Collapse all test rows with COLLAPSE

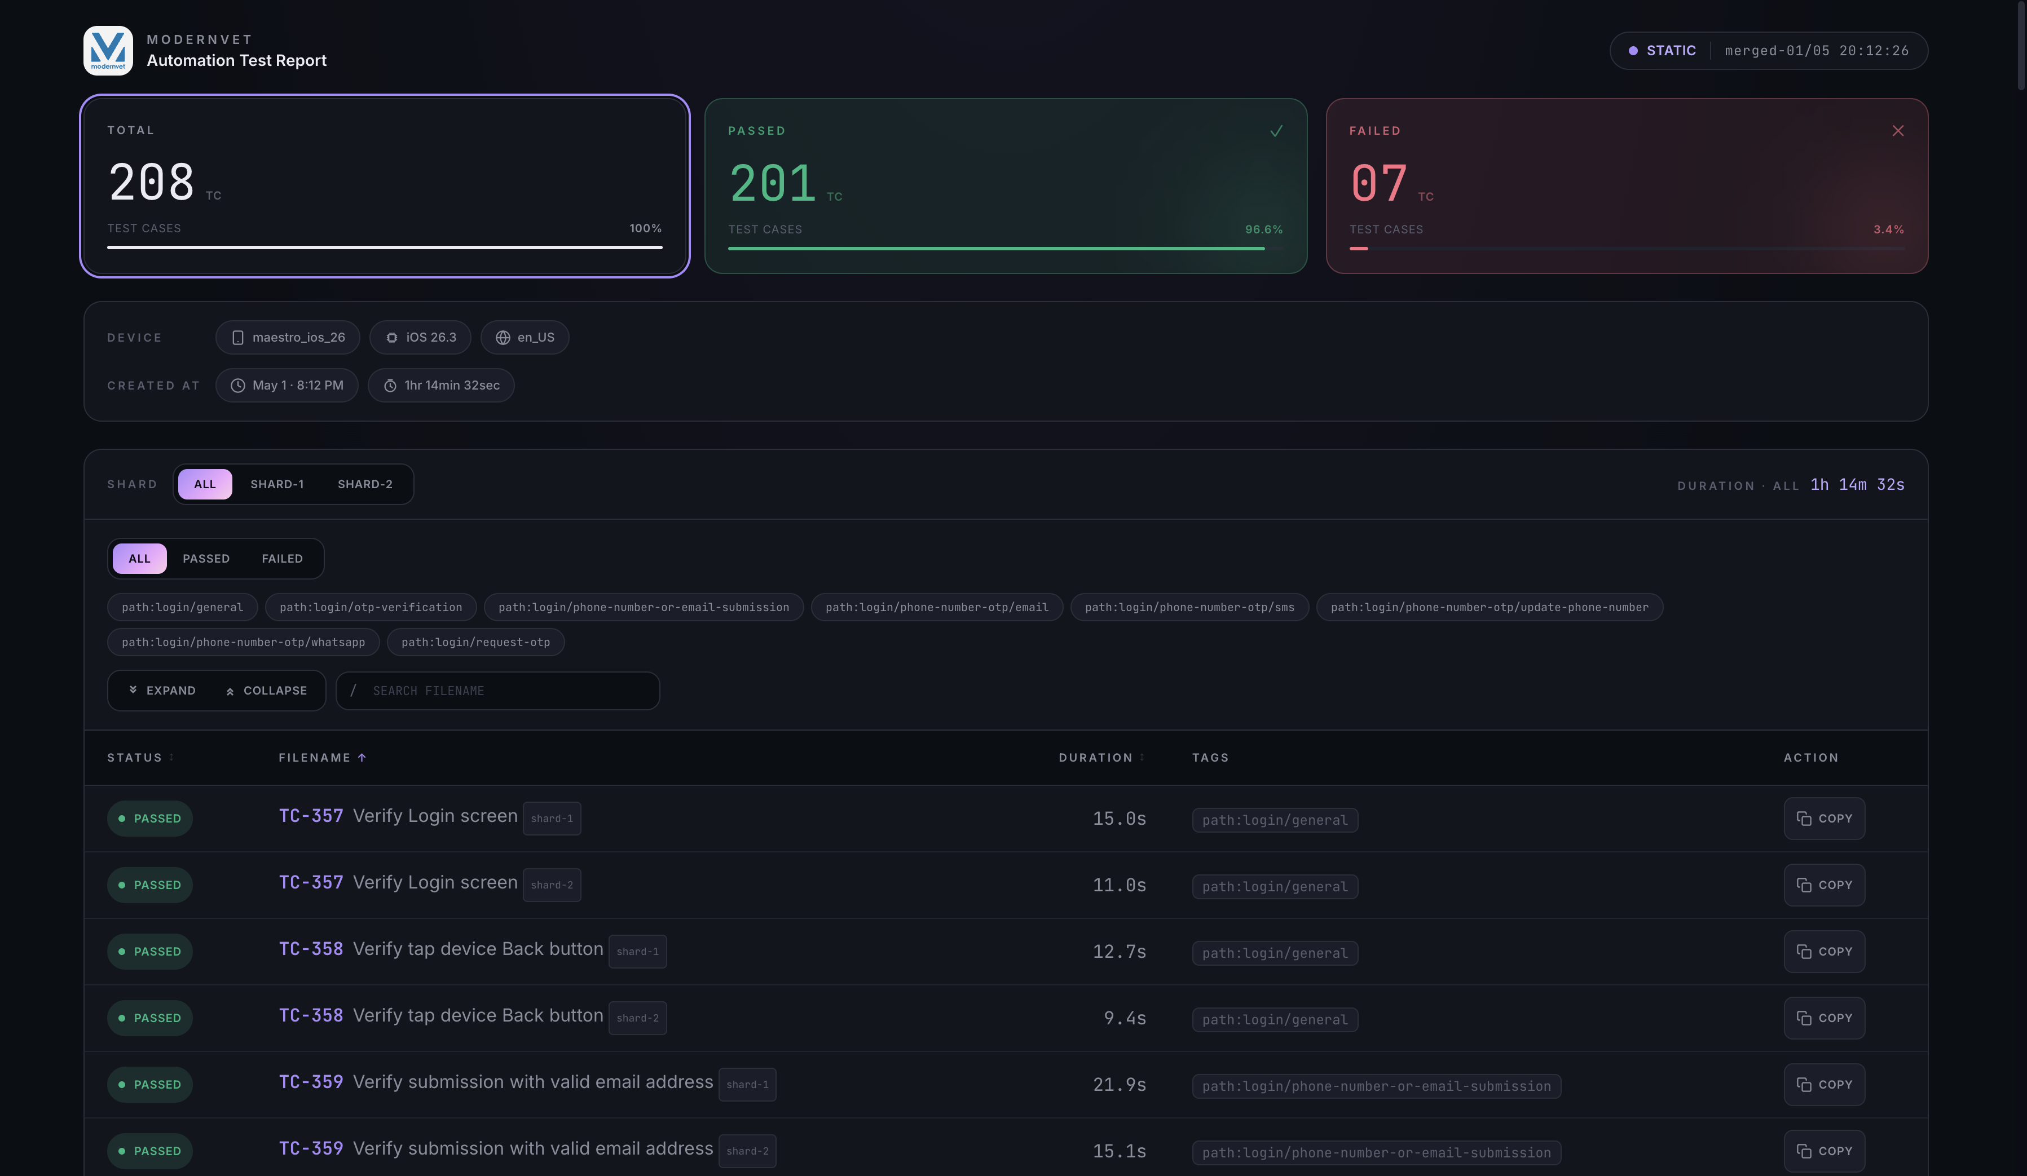(x=266, y=691)
